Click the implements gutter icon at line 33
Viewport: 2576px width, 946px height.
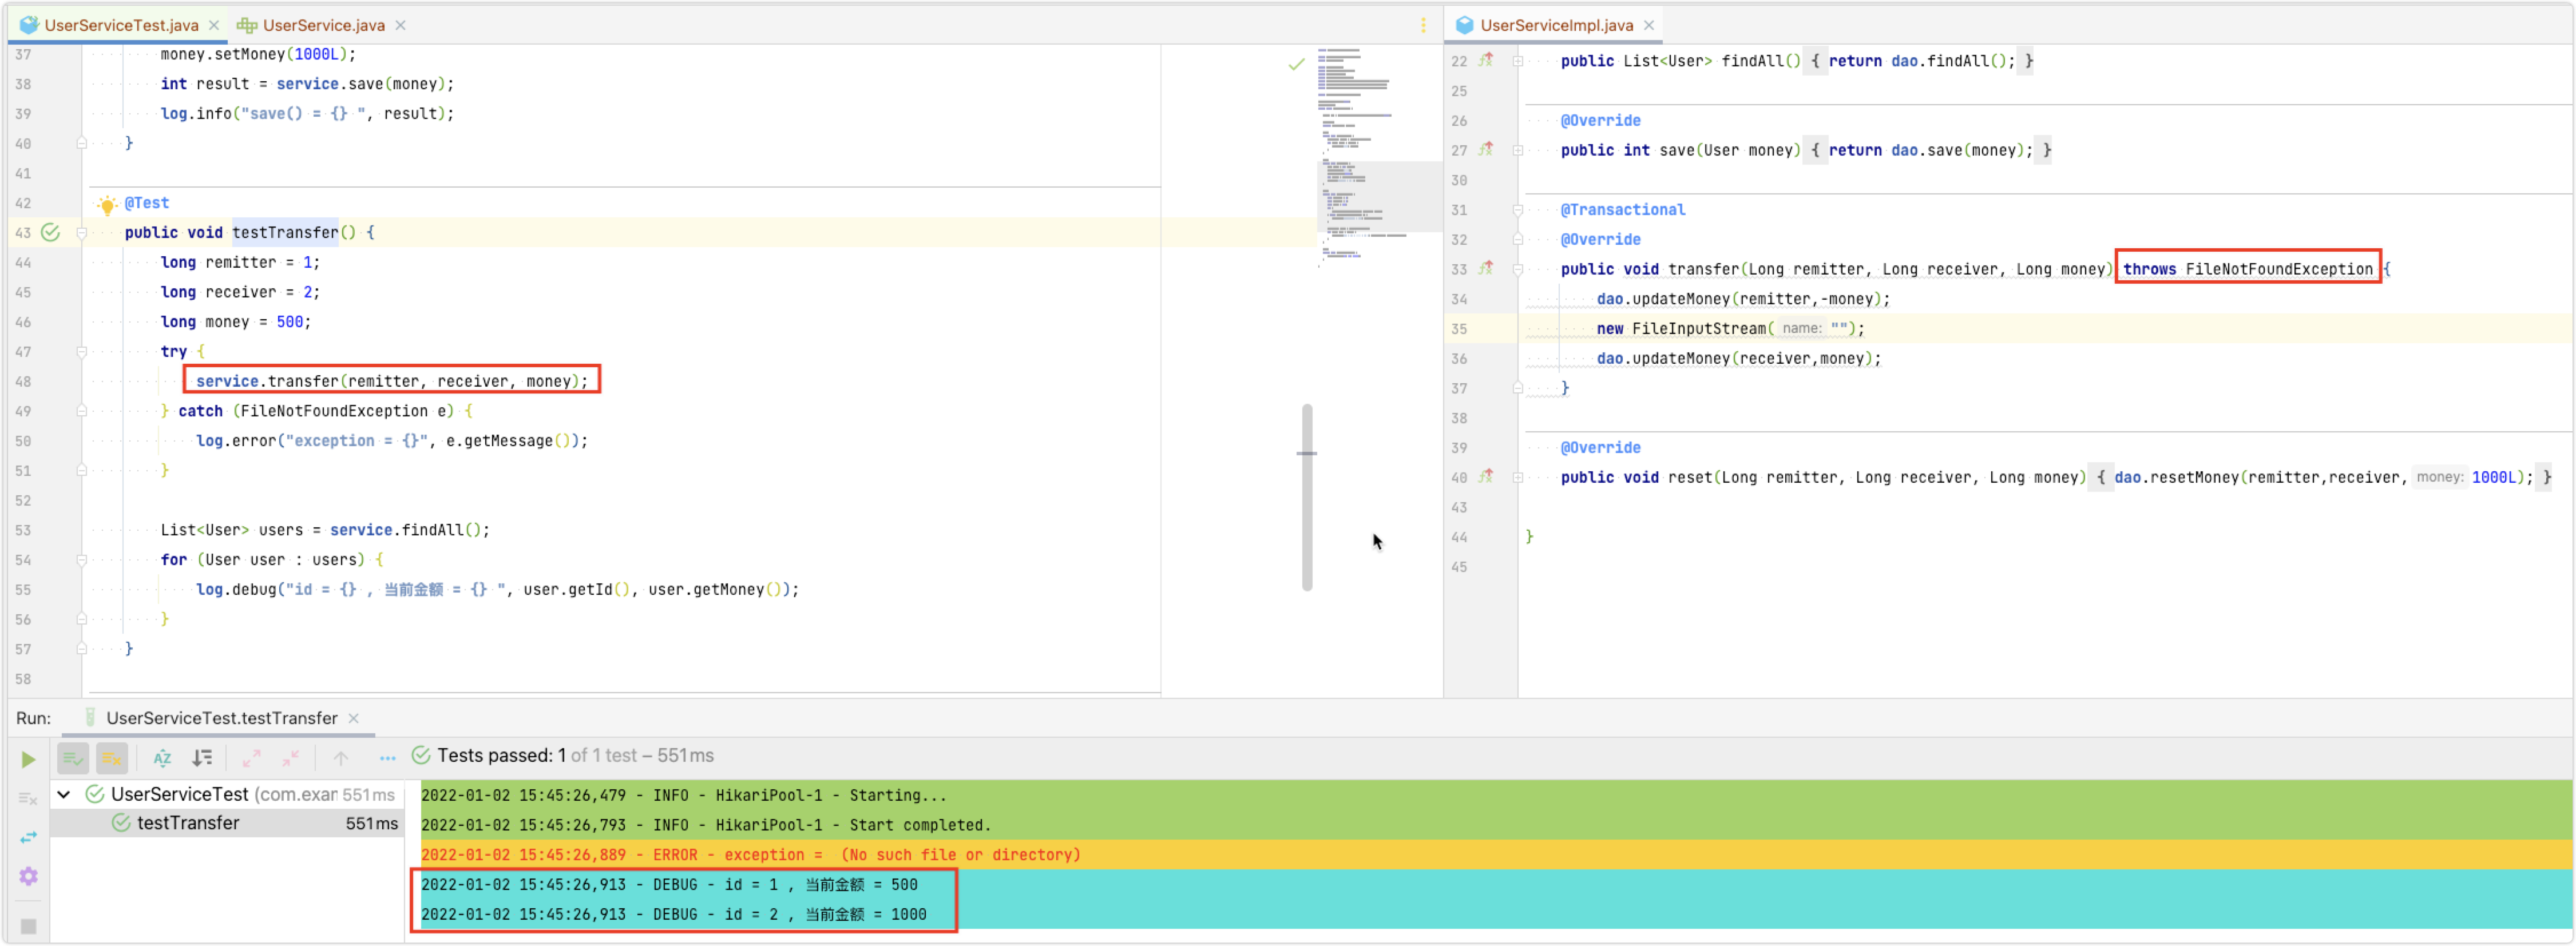[1486, 268]
